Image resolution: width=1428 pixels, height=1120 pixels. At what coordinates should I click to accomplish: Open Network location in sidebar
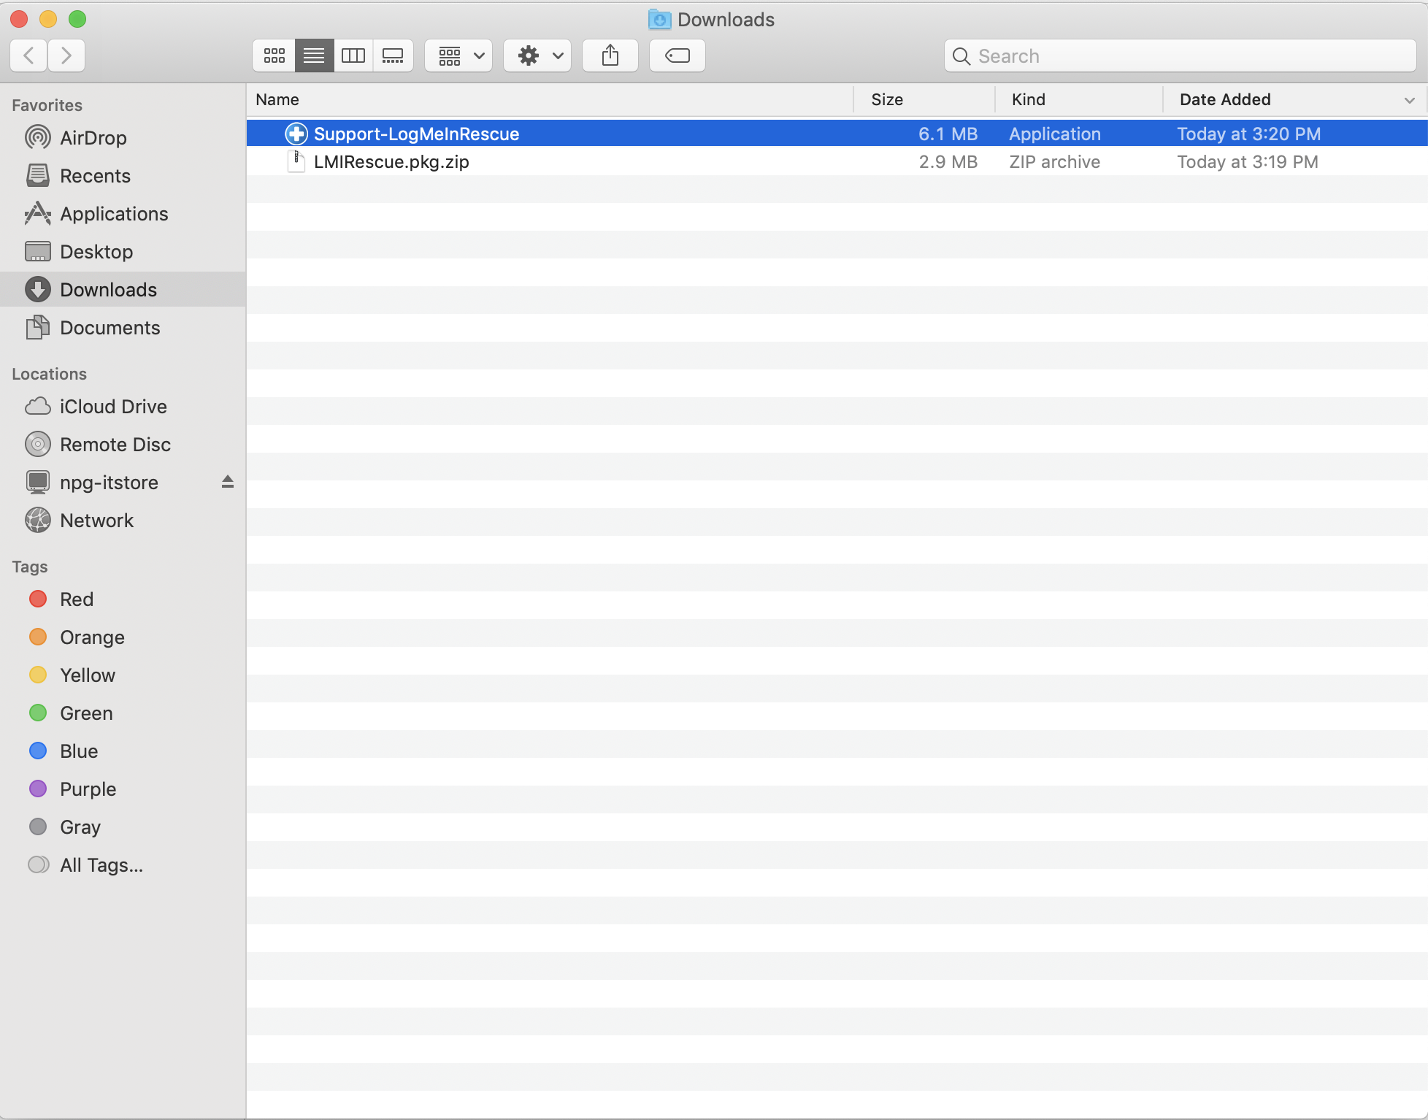[123, 520]
